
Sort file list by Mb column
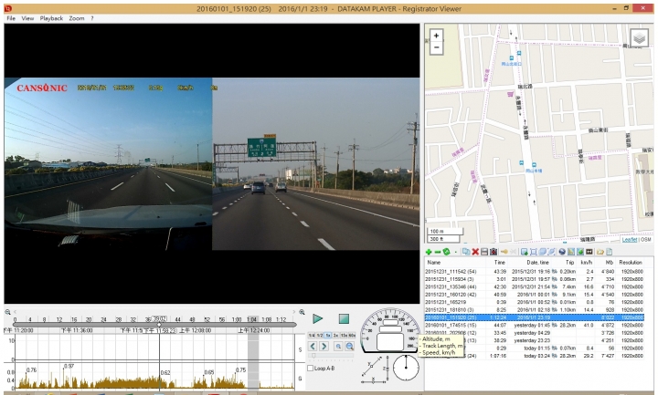tap(610, 262)
